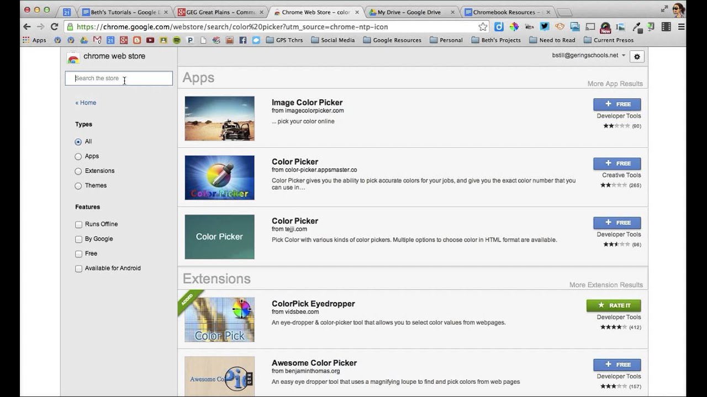707x397 pixels.
Task: Open More Extension Results link
Action: 606,285
